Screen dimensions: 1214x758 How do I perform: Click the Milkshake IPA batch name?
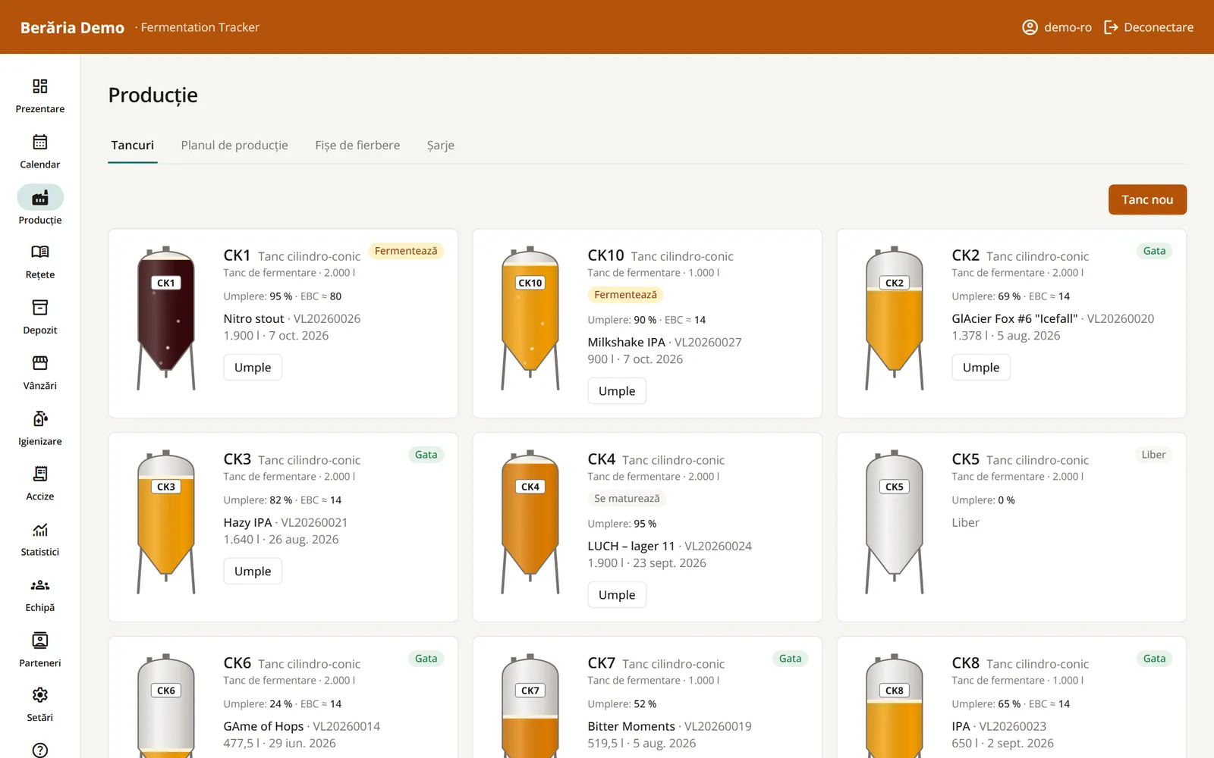tap(626, 343)
